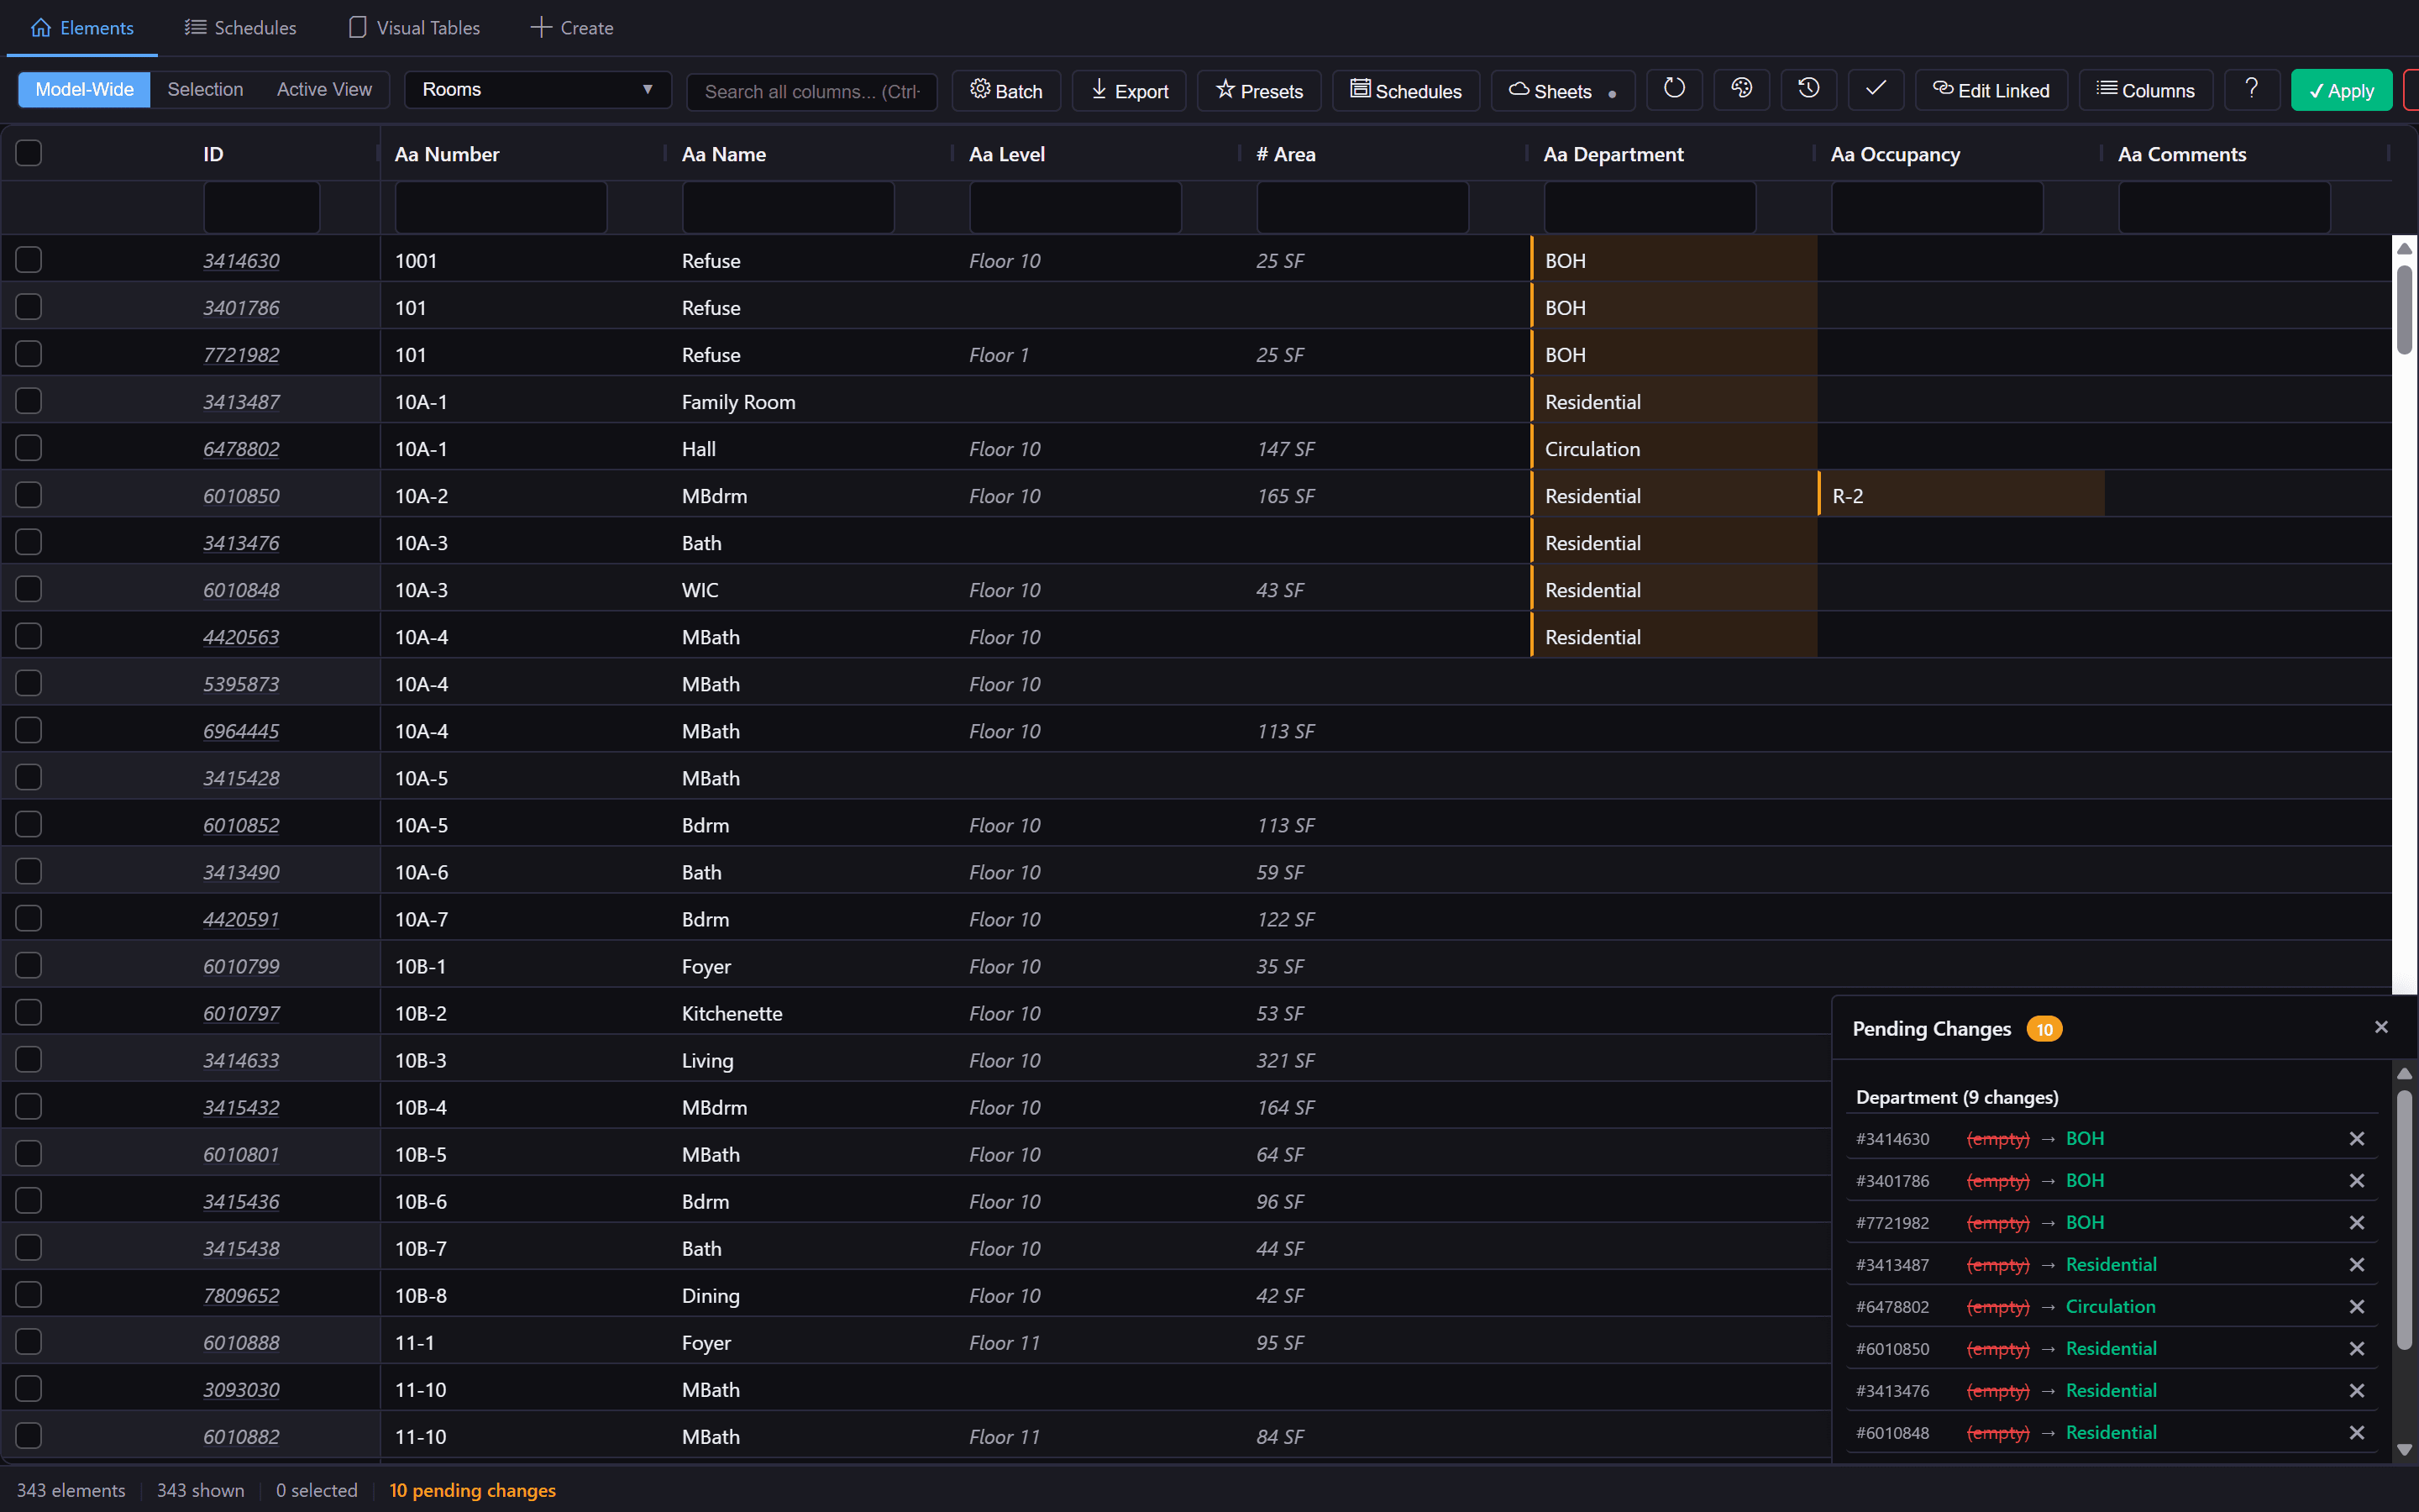
Task: Close the Pending Changes panel
Action: 2381,1027
